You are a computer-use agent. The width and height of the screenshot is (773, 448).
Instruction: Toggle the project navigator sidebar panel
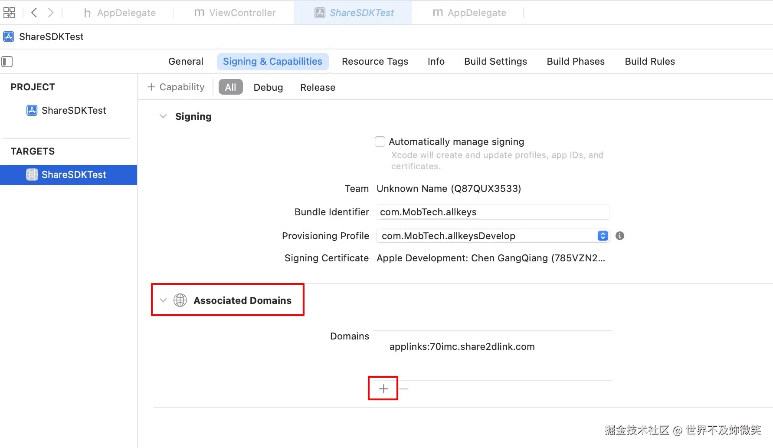click(x=7, y=62)
